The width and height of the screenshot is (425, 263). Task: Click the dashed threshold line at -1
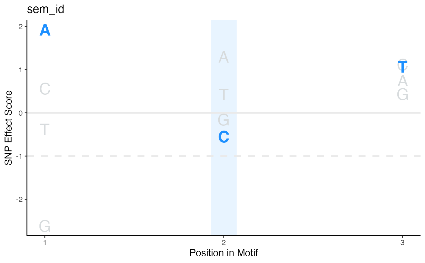click(224, 156)
